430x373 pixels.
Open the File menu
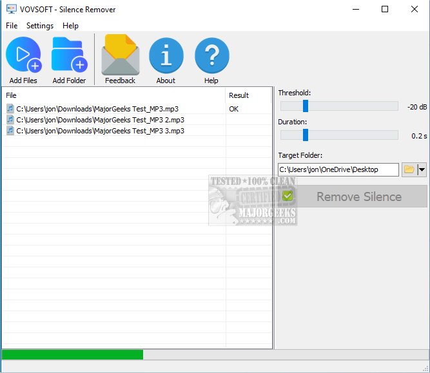[x=12, y=26]
